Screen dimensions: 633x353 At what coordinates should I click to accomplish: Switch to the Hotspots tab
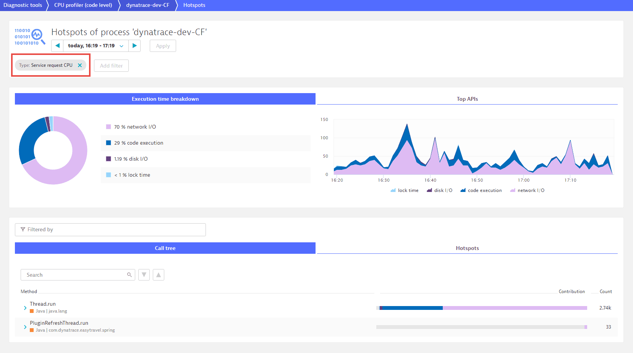[467, 248]
